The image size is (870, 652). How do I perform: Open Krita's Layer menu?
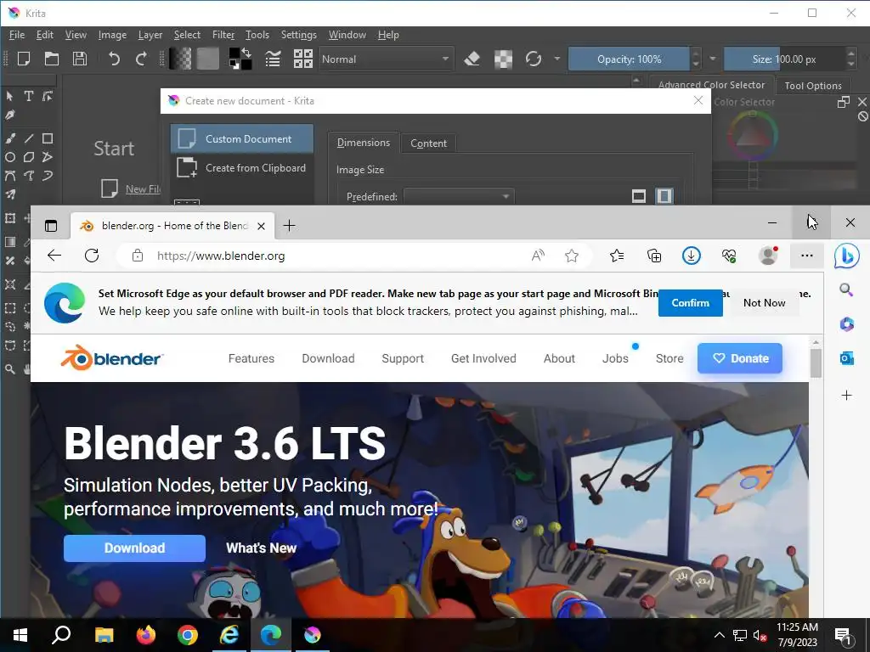pyautogui.click(x=150, y=34)
